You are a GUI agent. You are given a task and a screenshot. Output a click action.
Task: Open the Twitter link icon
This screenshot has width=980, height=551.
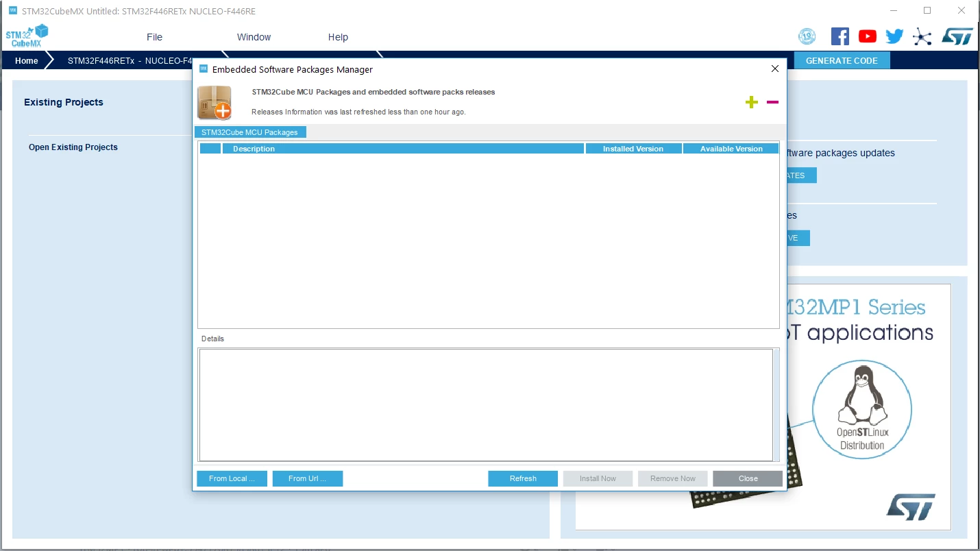(x=894, y=36)
